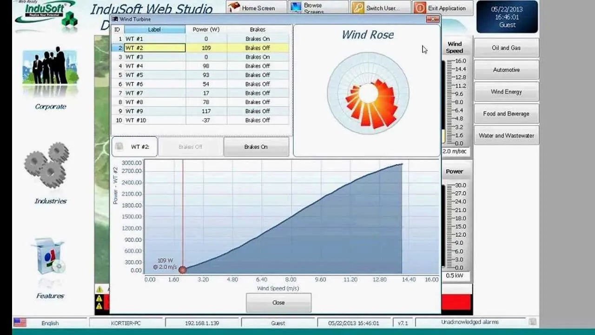This screenshot has width=595, height=335.
Task: Click the -37 power value for WT #10
Action: (206, 120)
